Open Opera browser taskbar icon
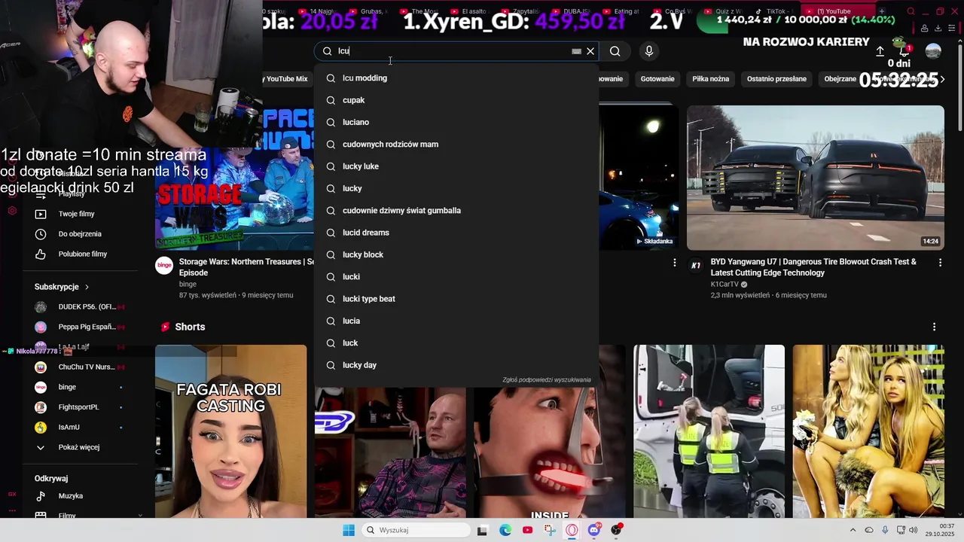The image size is (964, 542). coord(572,530)
